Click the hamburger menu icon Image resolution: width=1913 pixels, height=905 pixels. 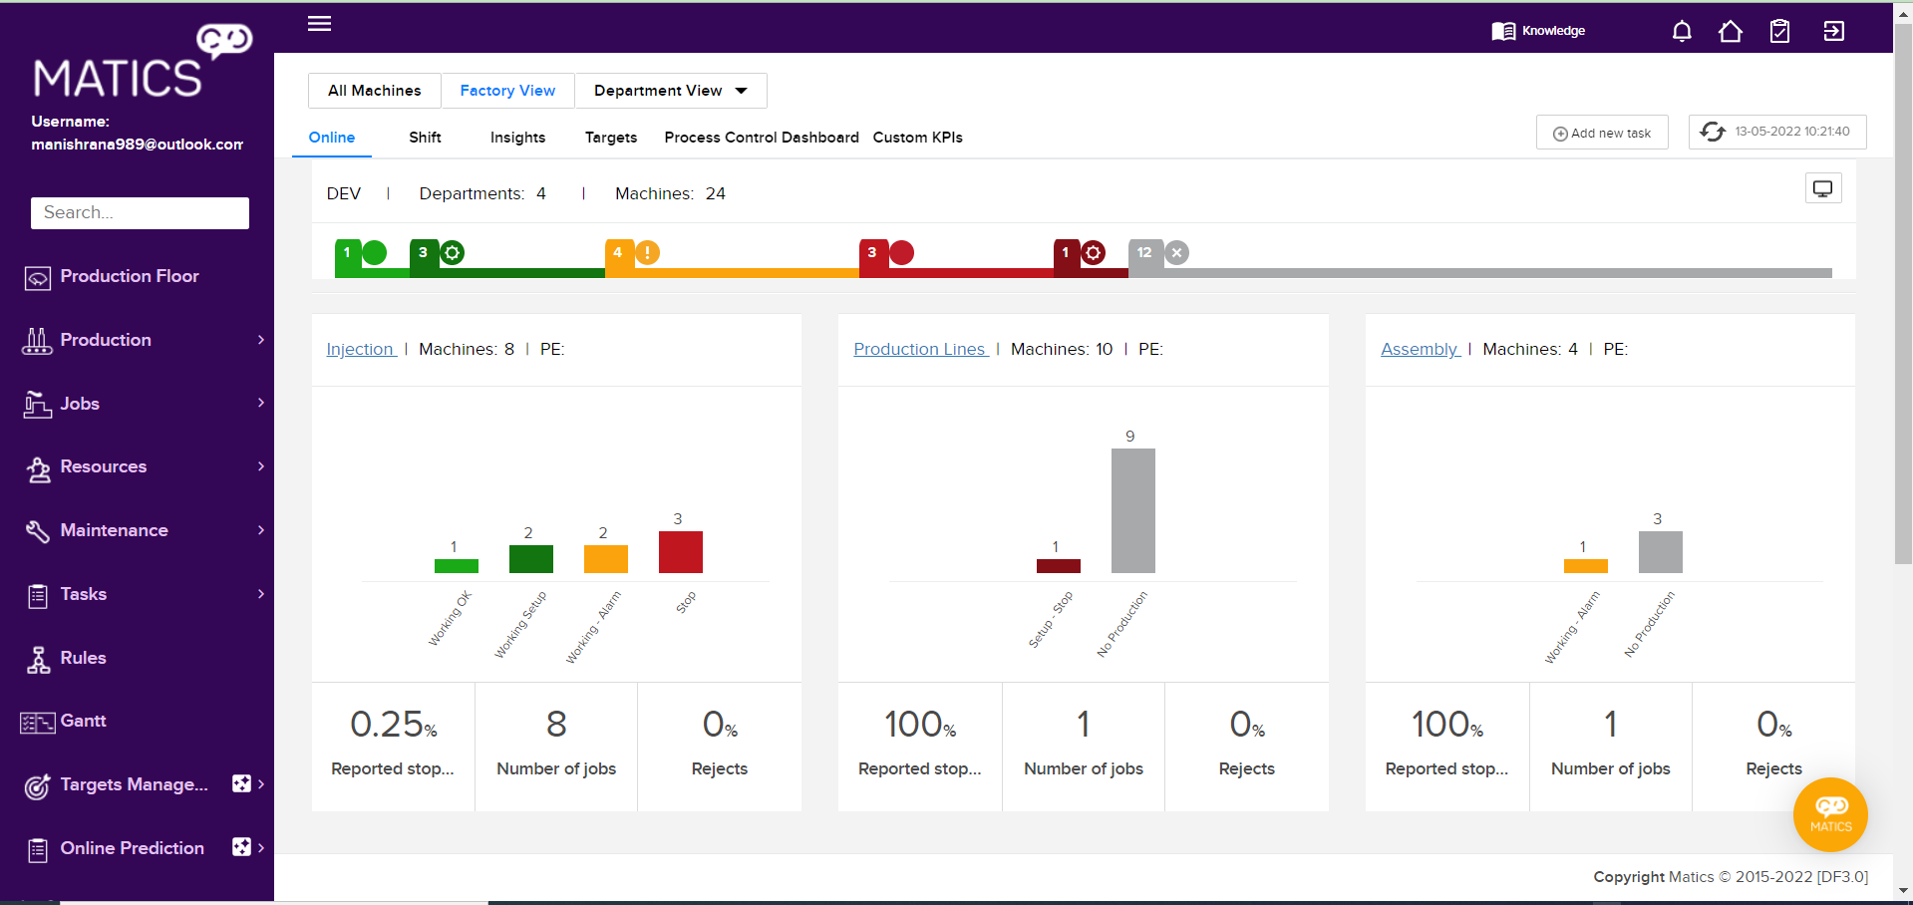(319, 24)
